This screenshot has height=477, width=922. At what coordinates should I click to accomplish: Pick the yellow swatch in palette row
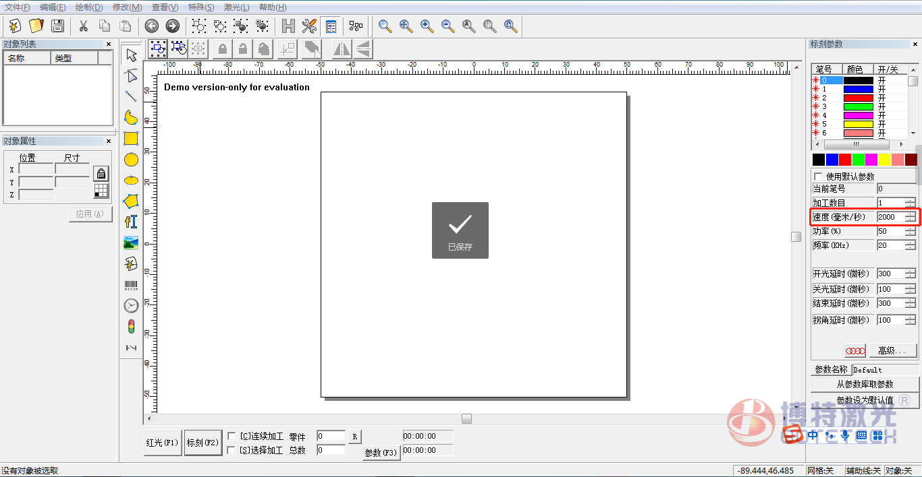(x=884, y=160)
